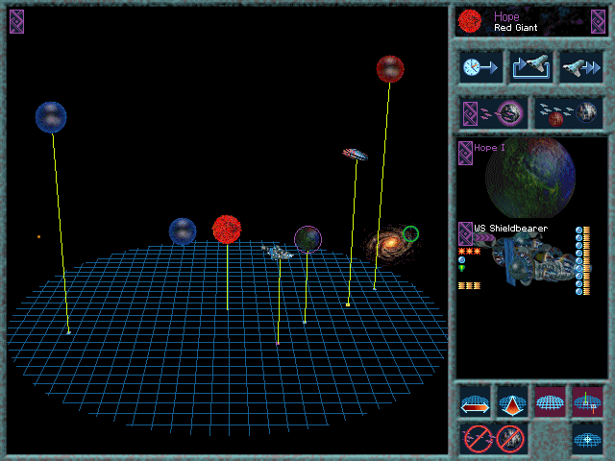
Task: Click the Hope system name text
Action: pos(506,16)
